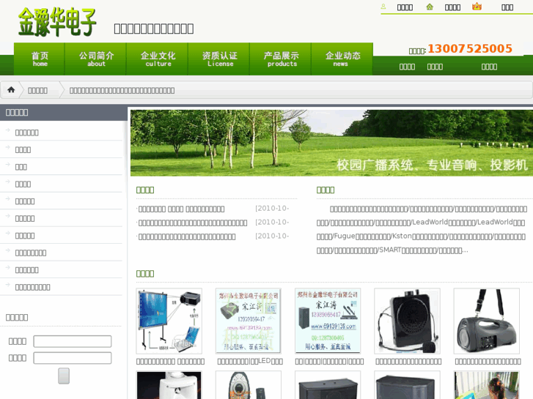
Task: Open the voice amplifier with headset thumbnail
Action: coord(407,321)
